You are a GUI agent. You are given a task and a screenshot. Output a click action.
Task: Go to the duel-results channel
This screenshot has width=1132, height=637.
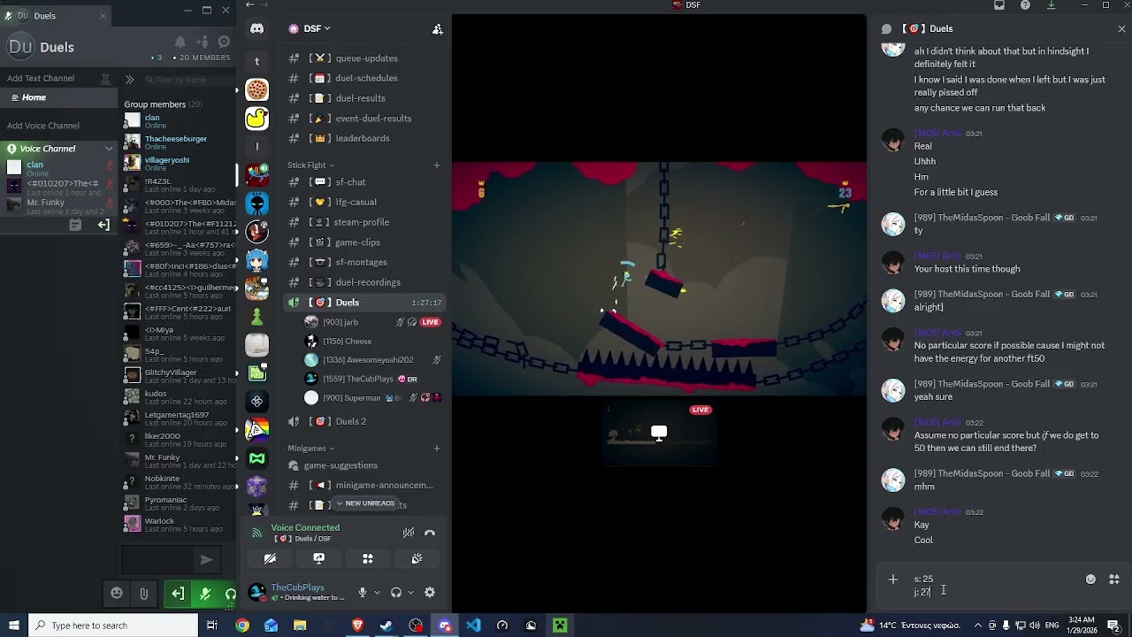[x=364, y=98]
